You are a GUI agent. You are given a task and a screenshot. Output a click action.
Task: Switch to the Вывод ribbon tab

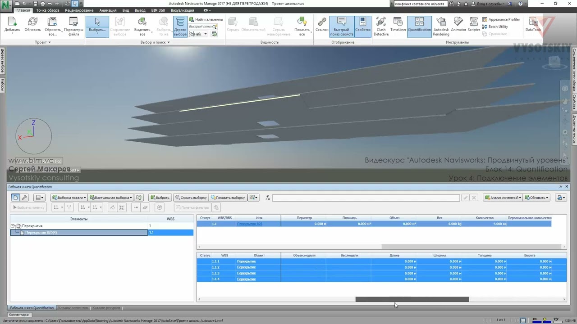coord(140,10)
